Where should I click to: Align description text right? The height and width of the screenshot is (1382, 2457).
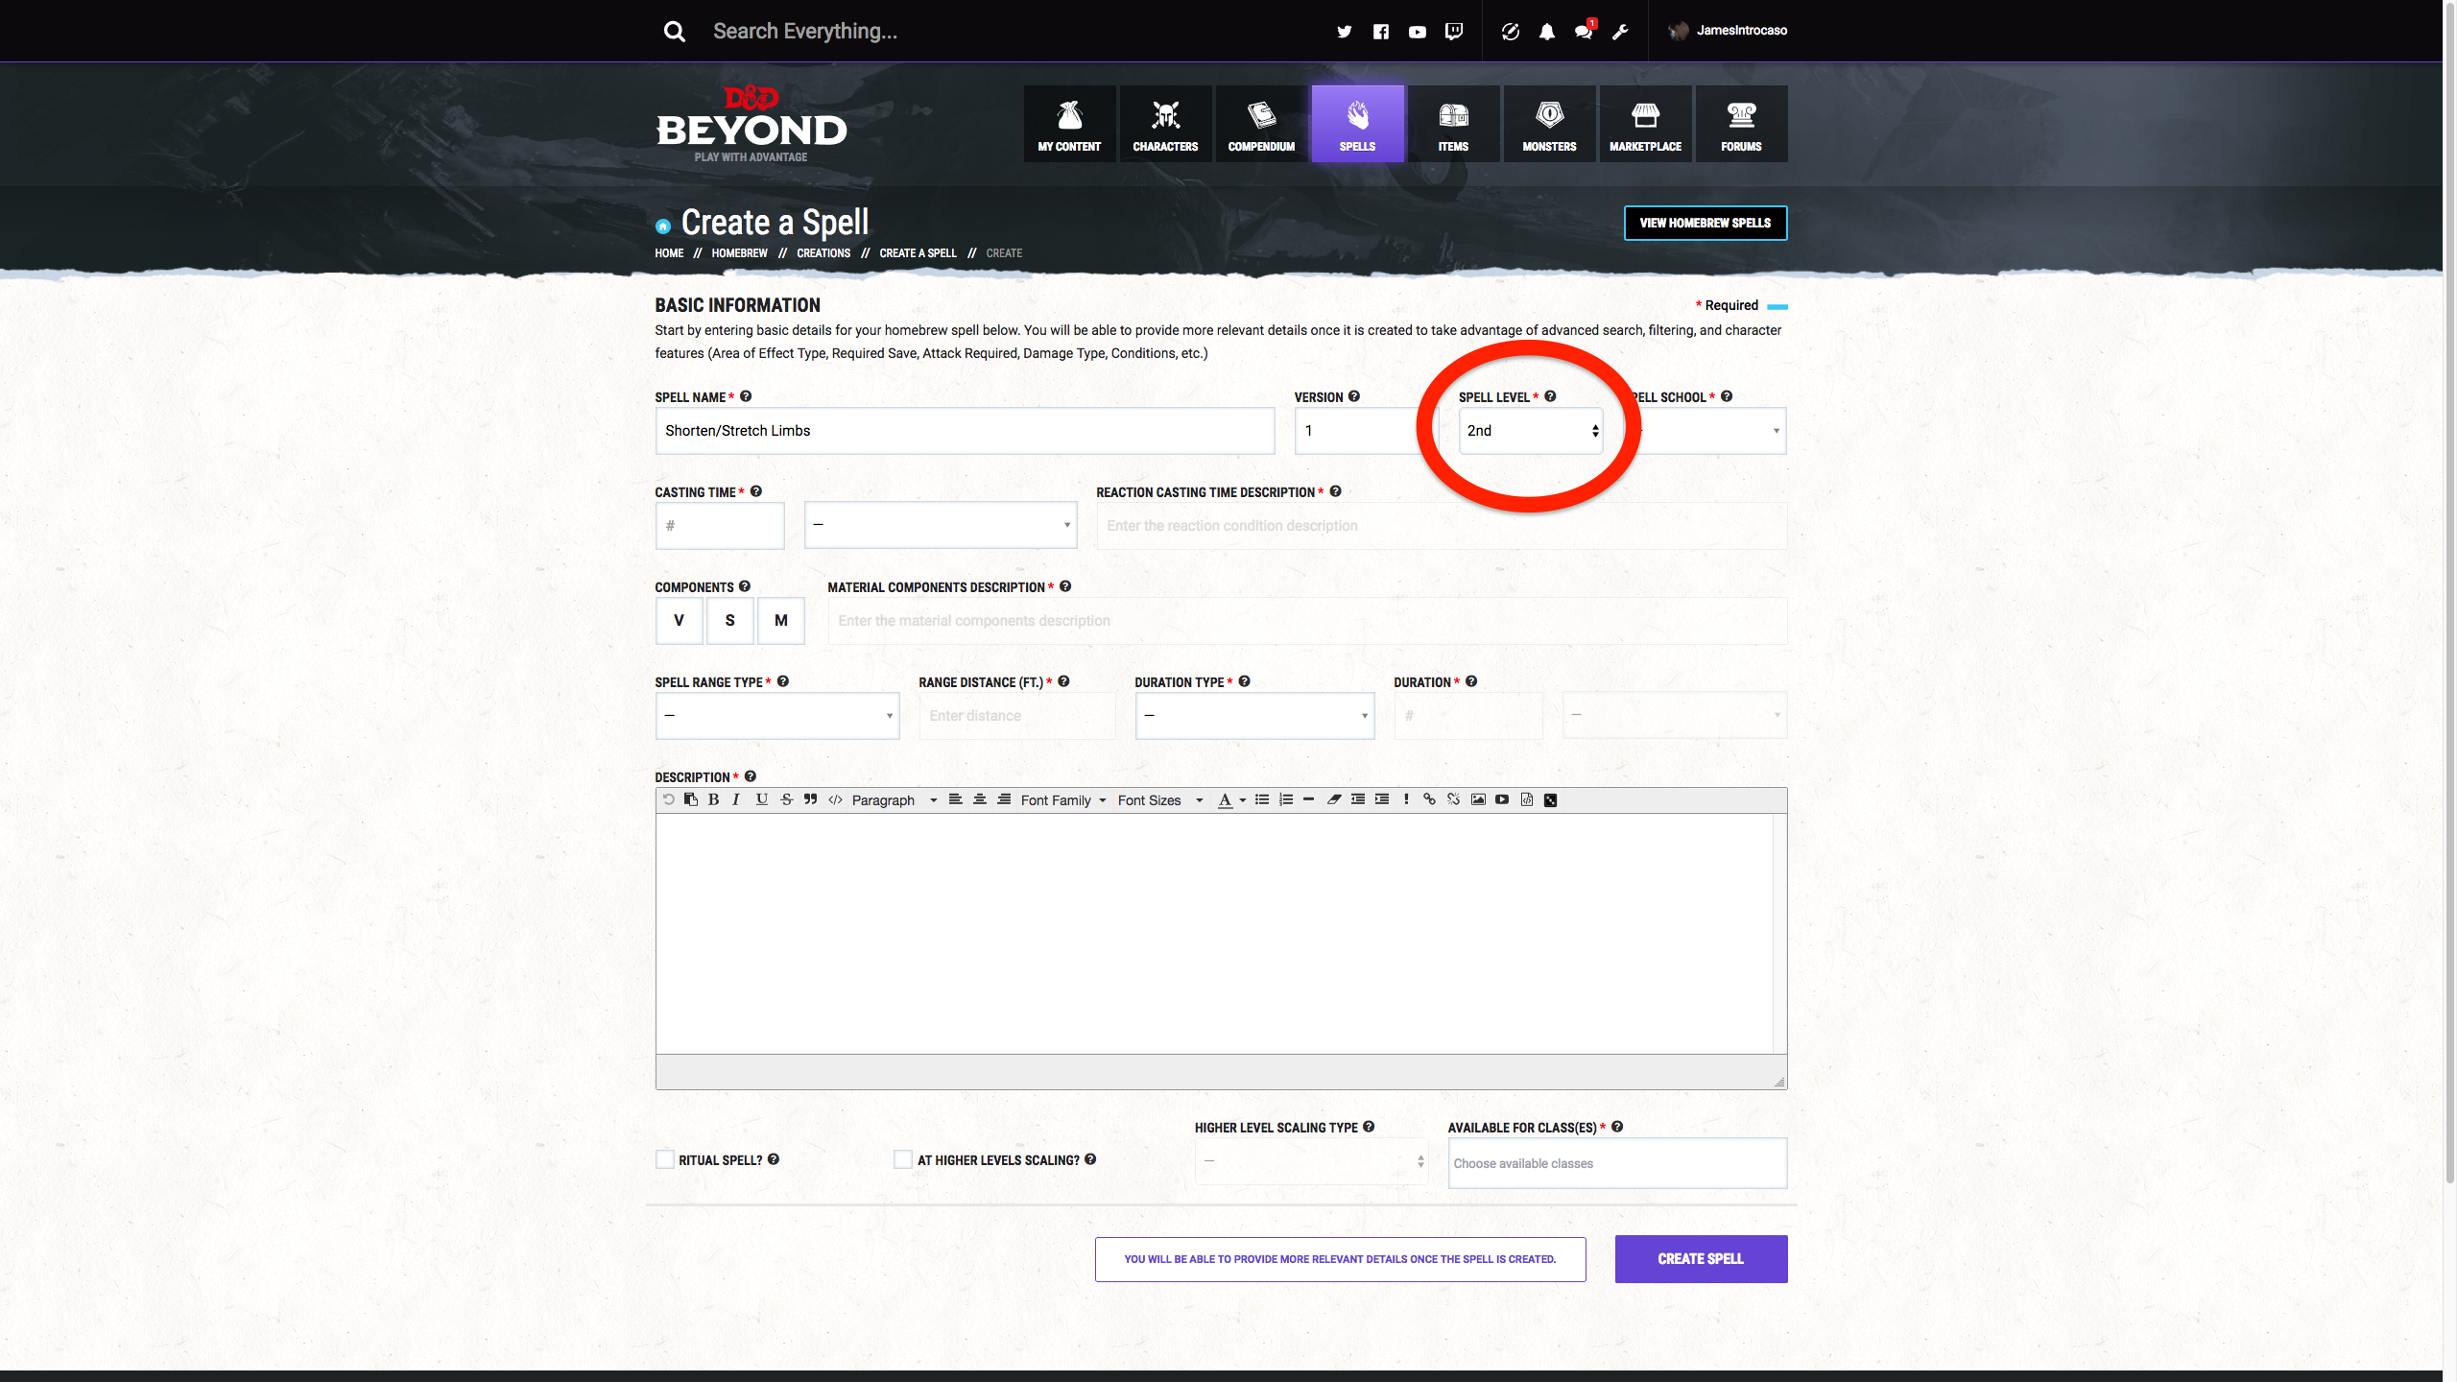1003,799
